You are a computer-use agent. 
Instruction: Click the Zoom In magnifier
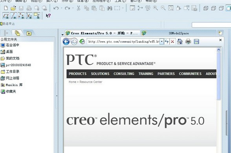tap(156, 8)
